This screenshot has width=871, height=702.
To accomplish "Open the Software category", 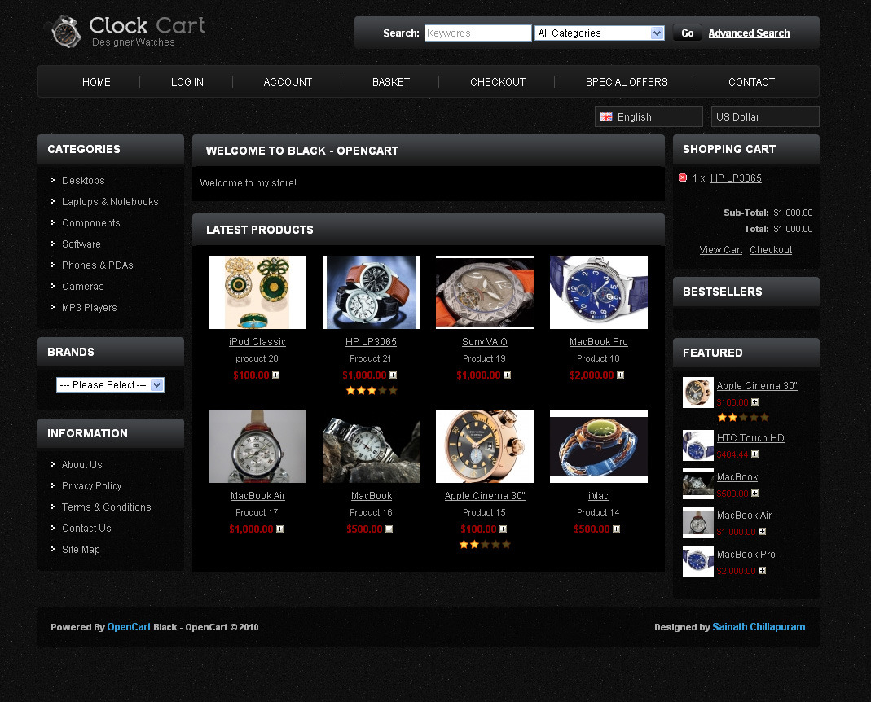I will click(81, 244).
